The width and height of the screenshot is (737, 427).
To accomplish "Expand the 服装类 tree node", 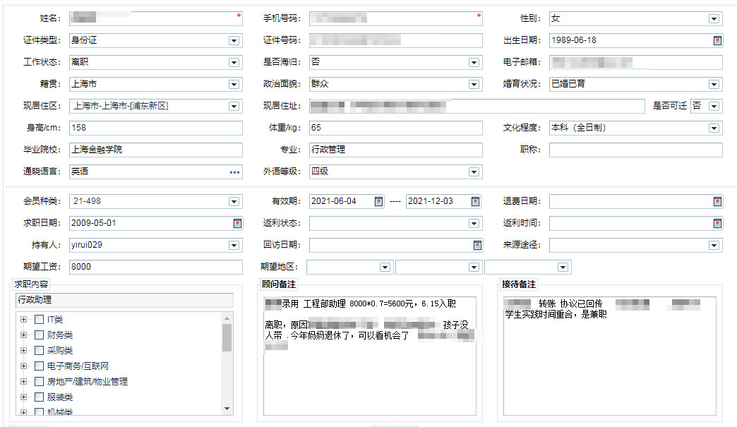I will click(23, 397).
